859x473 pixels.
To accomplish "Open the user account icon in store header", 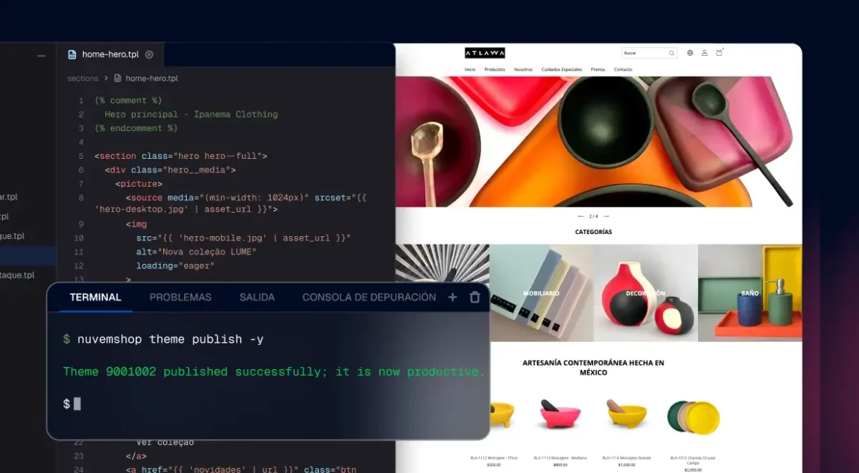I will point(704,53).
